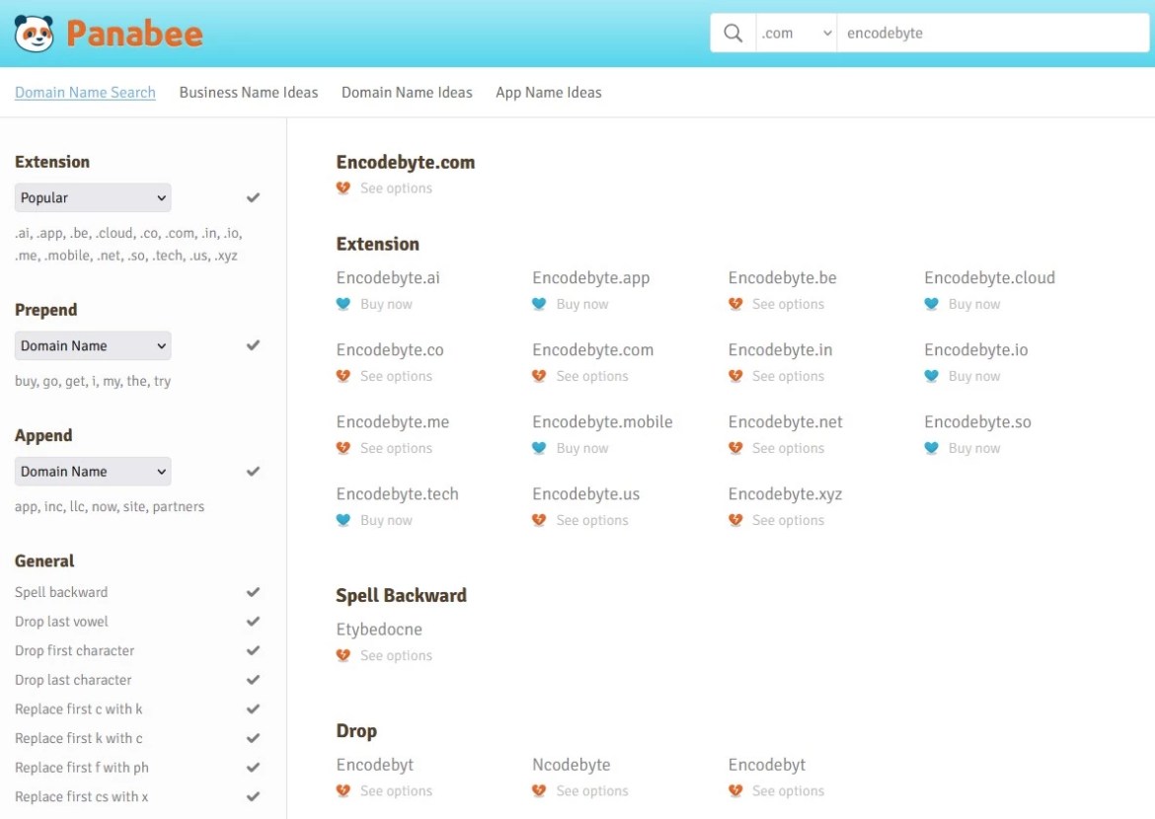Click Buy now under Encodebyte.io
The width and height of the screenshot is (1155, 819).
pyautogui.click(x=974, y=376)
